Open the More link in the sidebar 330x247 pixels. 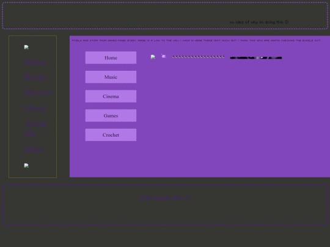click(34, 149)
